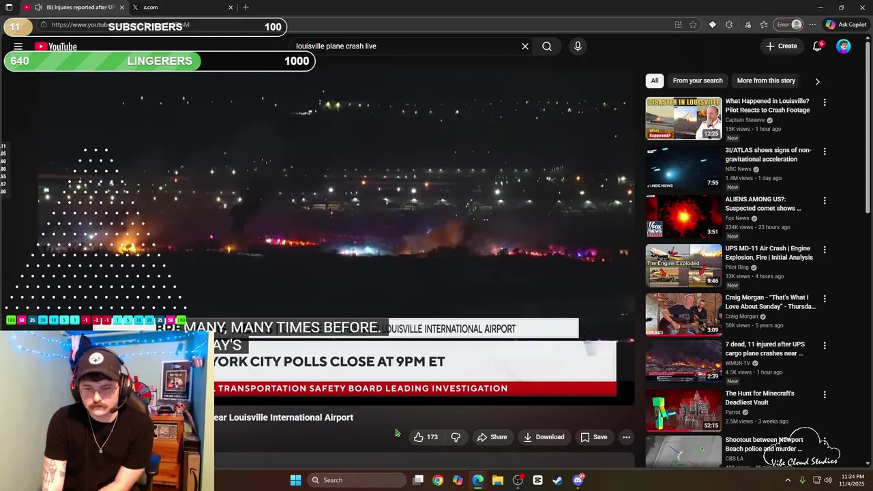The width and height of the screenshot is (873, 491).
Task: Switch to Injuries reported YouTube tab
Action: [x=74, y=8]
